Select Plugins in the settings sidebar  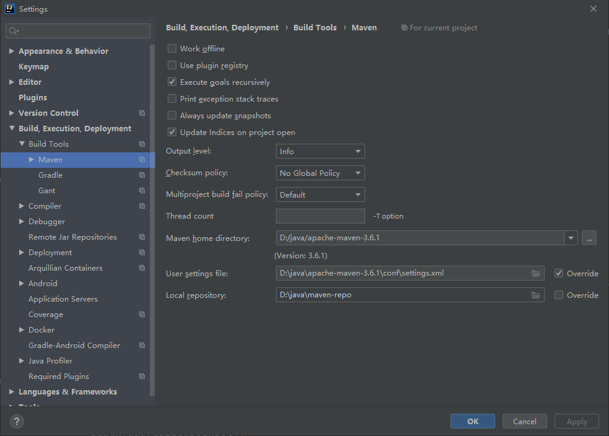click(33, 98)
